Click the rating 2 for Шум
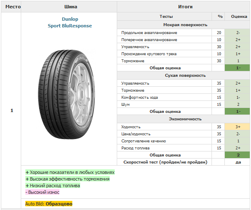This screenshot has width=251, height=210. click(x=237, y=104)
